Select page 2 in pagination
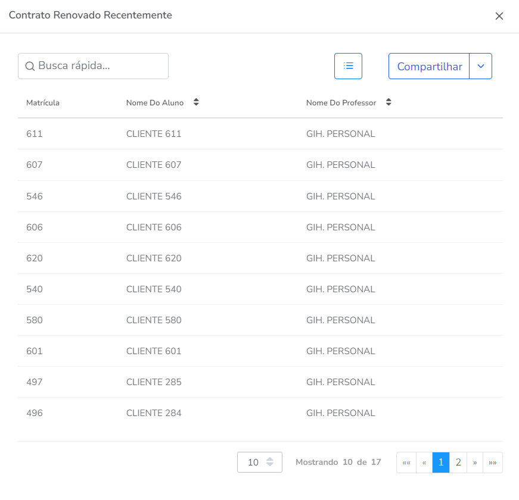The width and height of the screenshot is (519, 500). (458, 462)
